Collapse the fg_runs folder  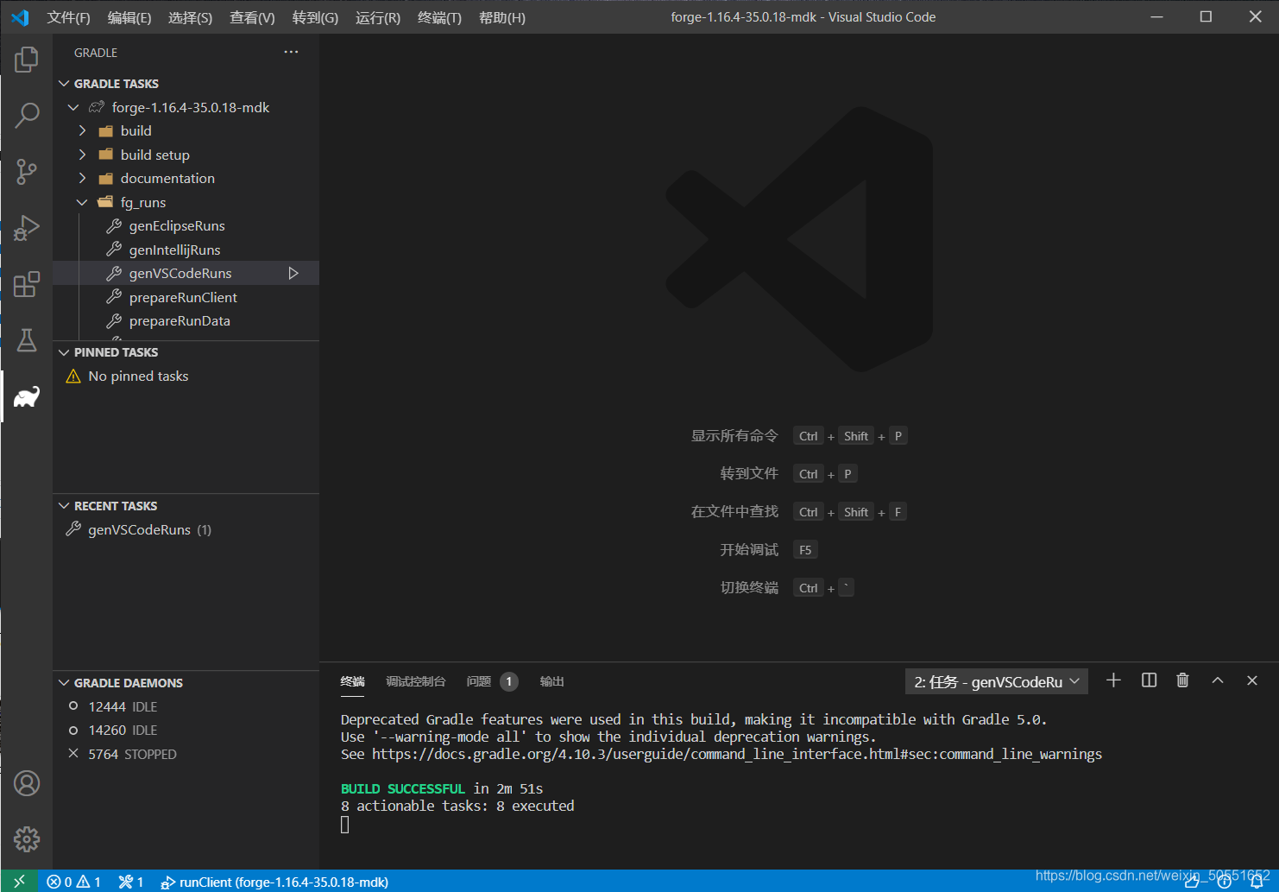(x=83, y=202)
